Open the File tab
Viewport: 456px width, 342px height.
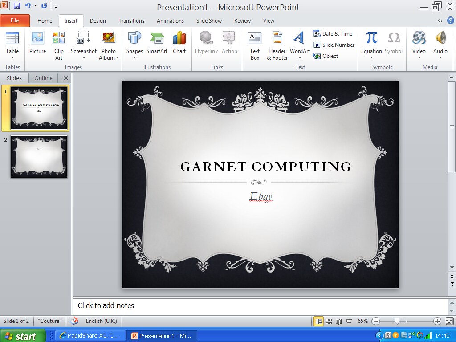point(15,20)
